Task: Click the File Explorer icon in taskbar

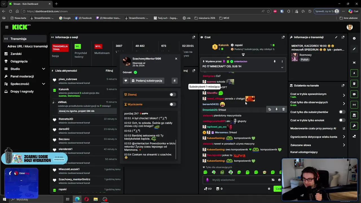Action: tap(96, 199)
